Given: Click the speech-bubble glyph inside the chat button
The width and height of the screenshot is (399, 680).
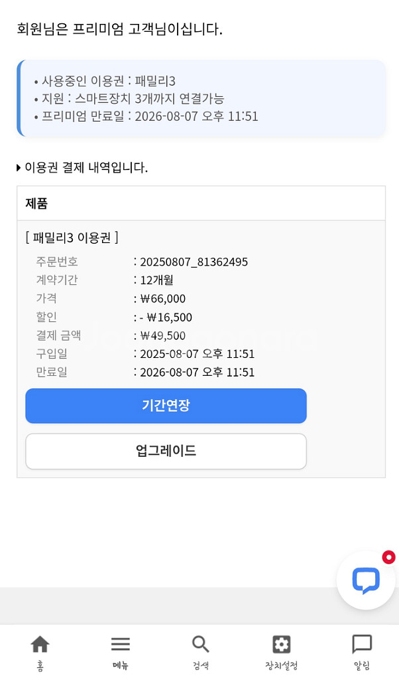Looking at the screenshot, I should (x=366, y=580).
